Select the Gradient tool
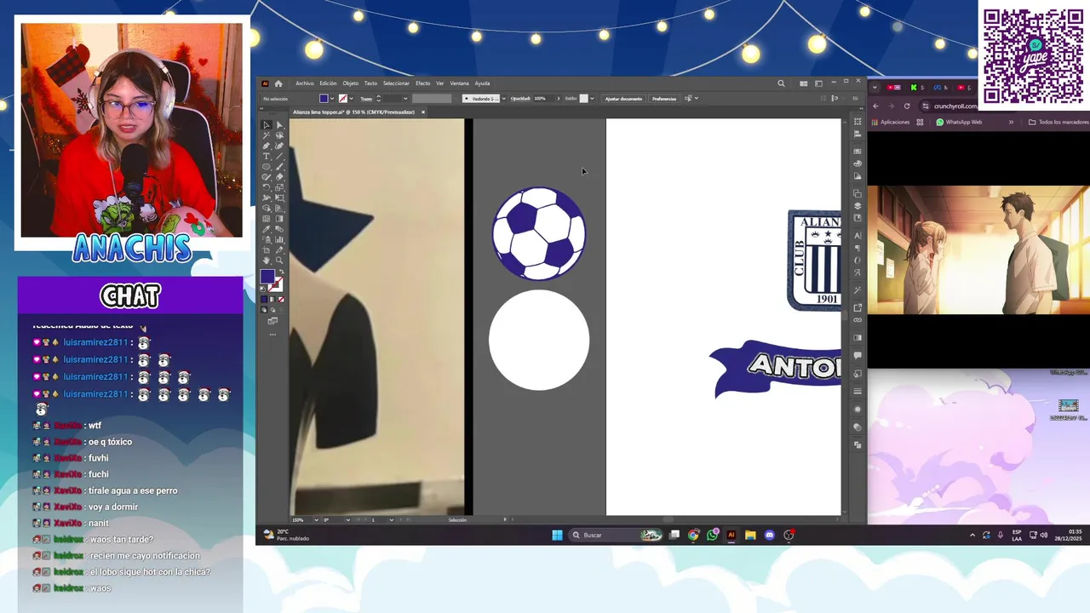The width and height of the screenshot is (1090, 613). [279, 219]
